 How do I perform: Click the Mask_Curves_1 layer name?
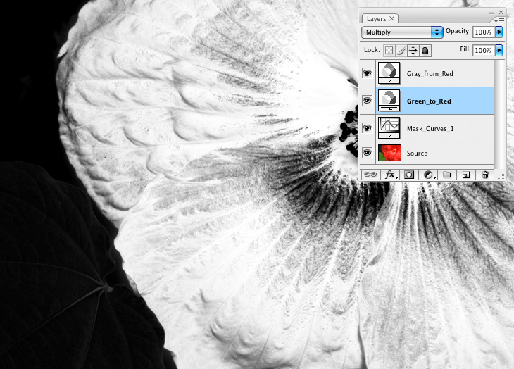[x=427, y=128]
